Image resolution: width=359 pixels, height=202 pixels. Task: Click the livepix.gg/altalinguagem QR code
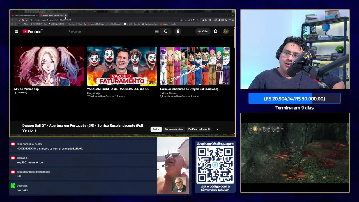(x=215, y=165)
